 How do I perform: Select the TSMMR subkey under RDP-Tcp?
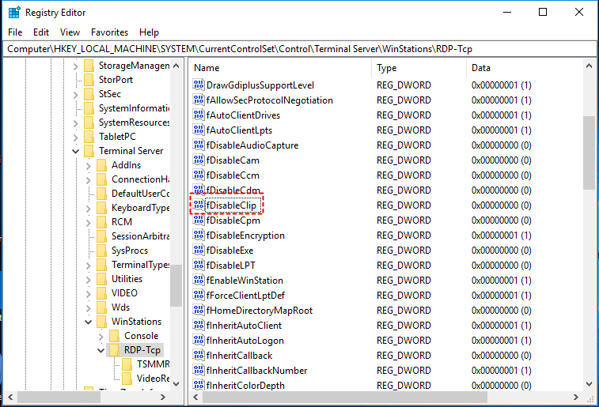154,364
